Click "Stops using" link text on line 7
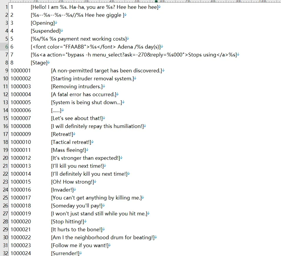This screenshot has height=256, width=281. click(x=202, y=55)
